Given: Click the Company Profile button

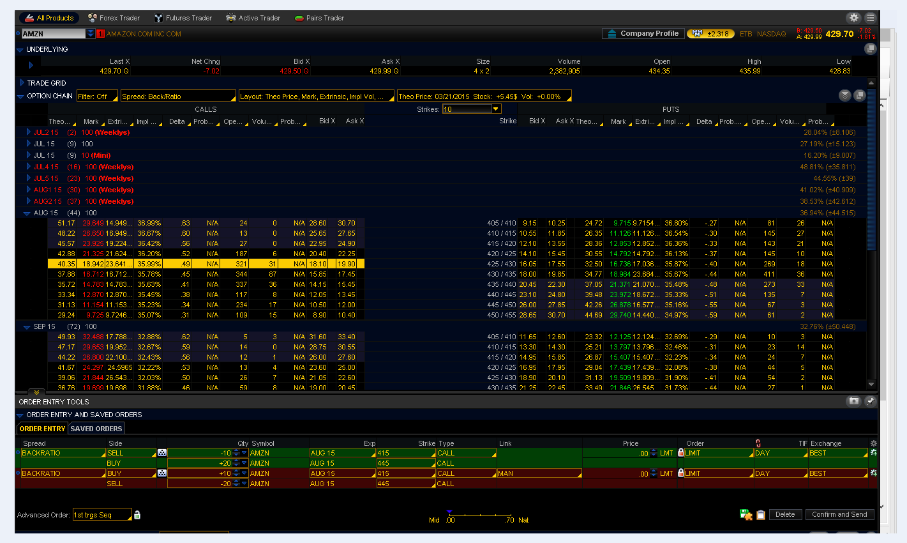Looking at the screenshot, I should pyautogui.click(x=643, y=34).
